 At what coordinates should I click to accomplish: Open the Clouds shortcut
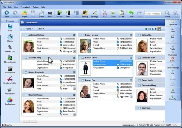10,38
